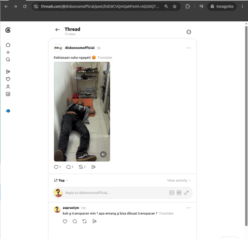Click the 72 views text
Viewport: 248px width, 239px height.
point(70,34)
